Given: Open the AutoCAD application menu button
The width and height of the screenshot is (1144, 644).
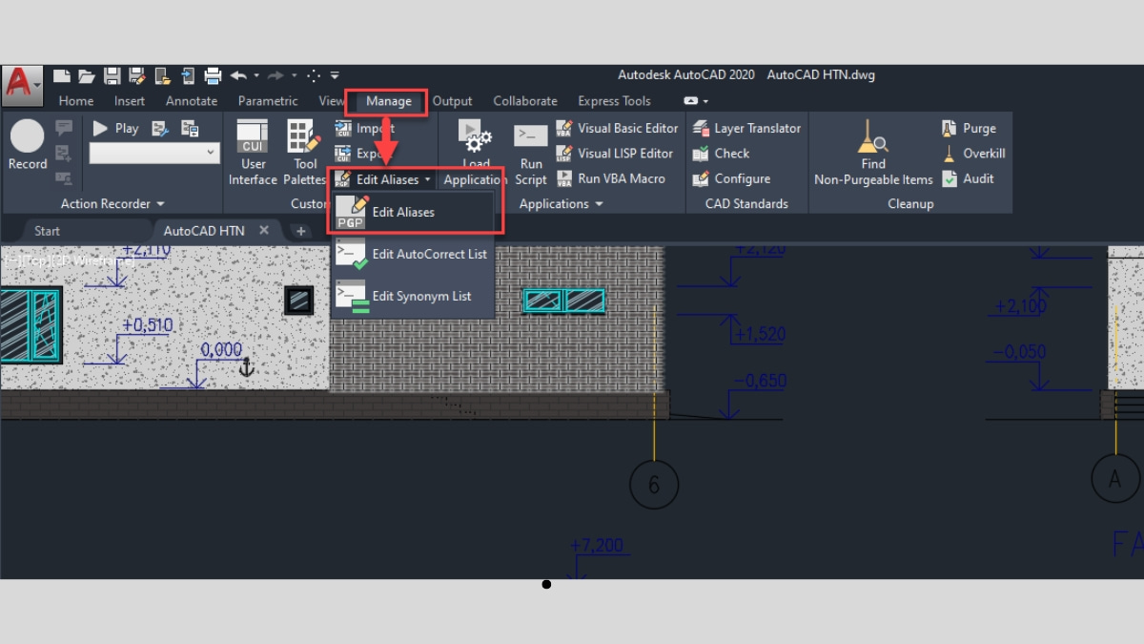Looking at the screenshot, I should 20,84.
